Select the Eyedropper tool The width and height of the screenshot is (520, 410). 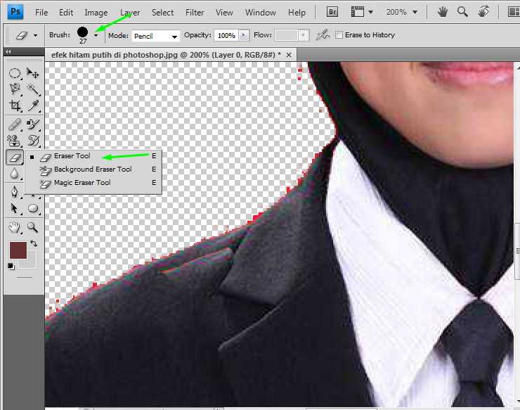tap(33, 105)
